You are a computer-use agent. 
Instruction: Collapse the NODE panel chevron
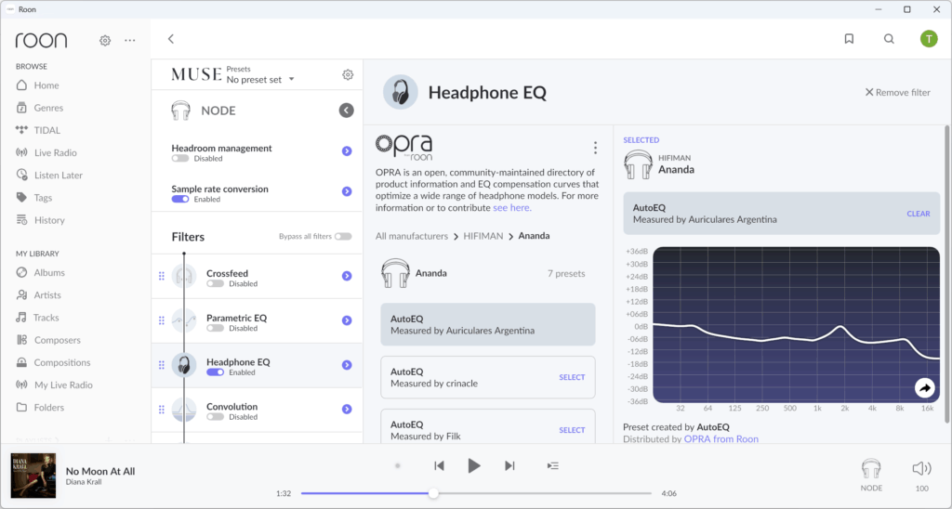[346, 111]
